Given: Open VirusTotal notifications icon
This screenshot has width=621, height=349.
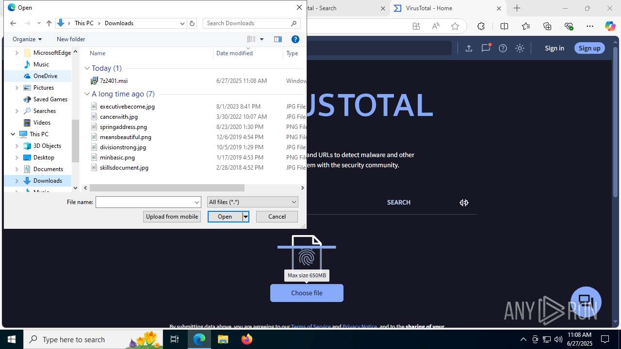Looking at the screenshot, I should [486, 48].
